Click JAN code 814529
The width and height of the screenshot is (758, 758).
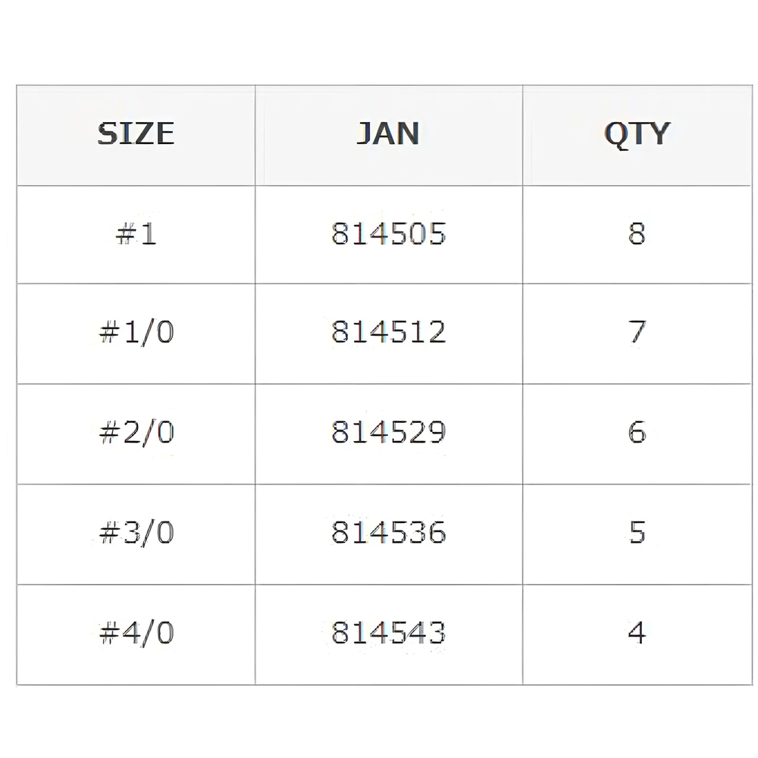(388, 433)
